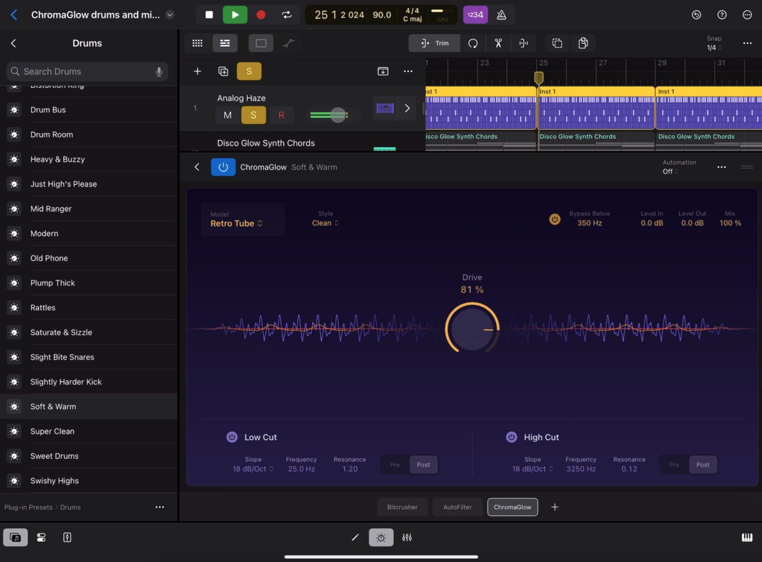Click the automation curve icon
Image resolution: width=762 pixels, height=562 pixels.
click(x=288, y=43)
